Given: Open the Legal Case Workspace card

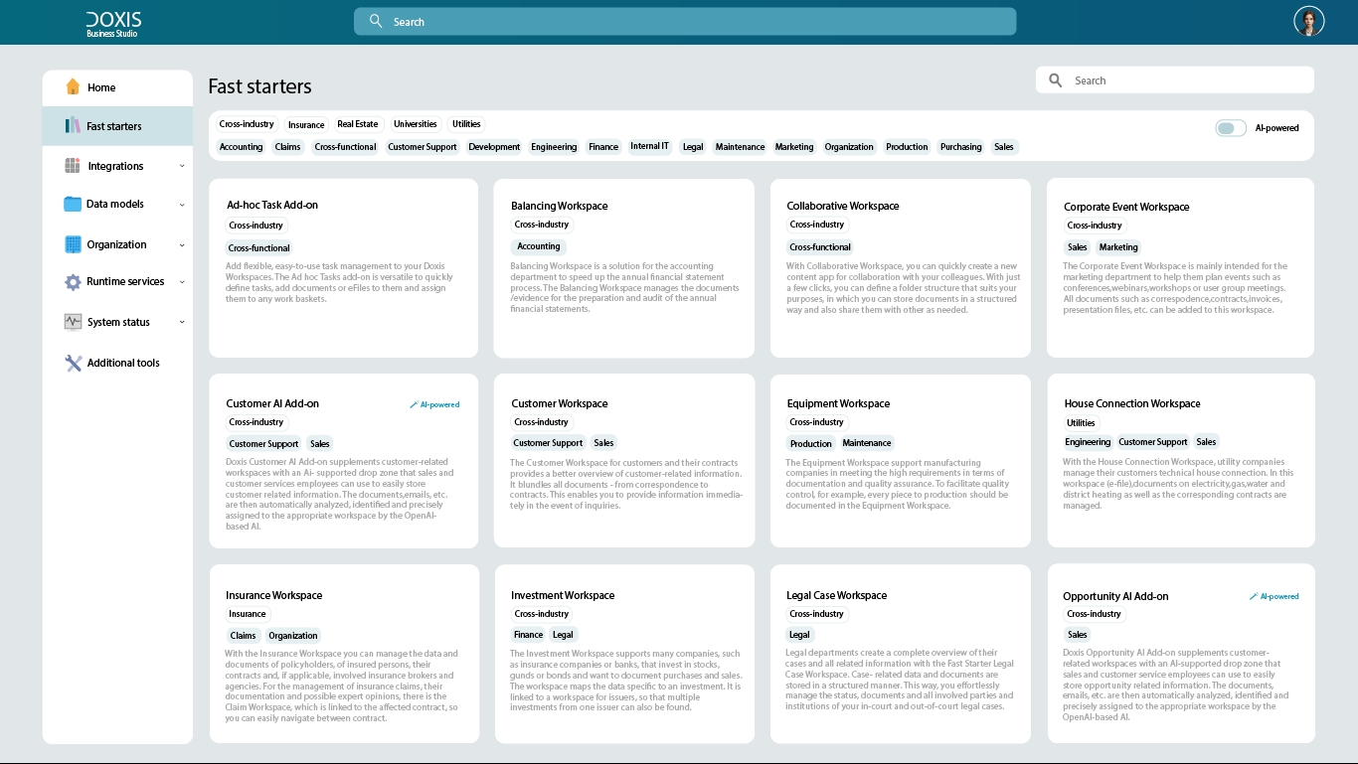Looking at the screenshot, I should (x=901, y=653).
